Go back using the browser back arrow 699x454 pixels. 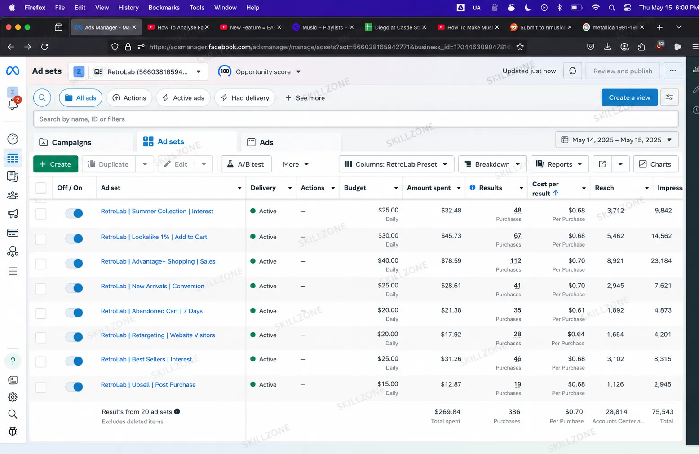11,47
